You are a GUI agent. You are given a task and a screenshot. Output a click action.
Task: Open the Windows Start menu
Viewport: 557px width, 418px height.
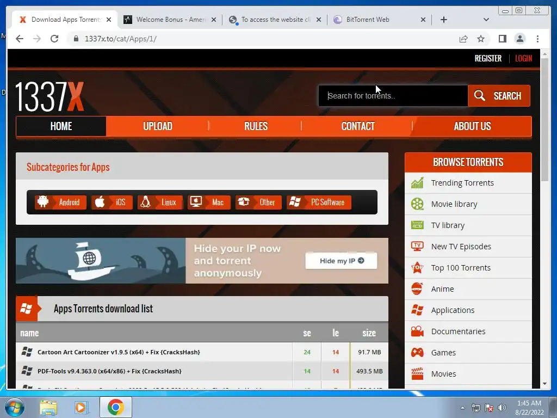point(15,407)
